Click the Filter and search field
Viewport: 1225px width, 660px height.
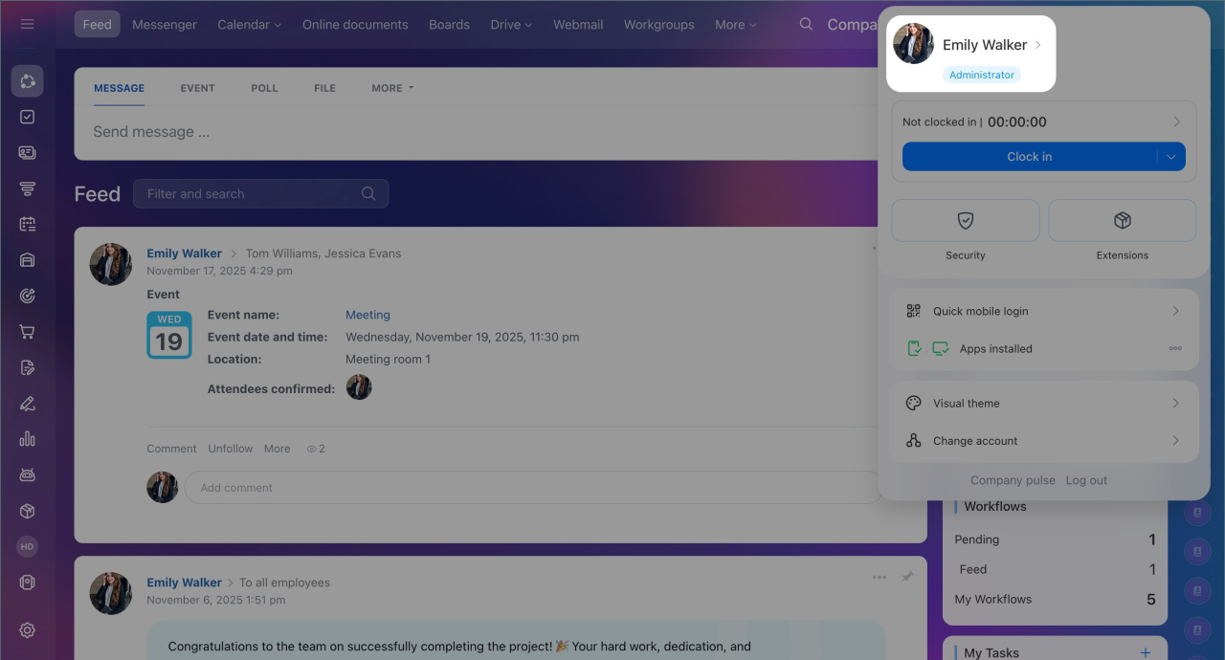(249, 194)
